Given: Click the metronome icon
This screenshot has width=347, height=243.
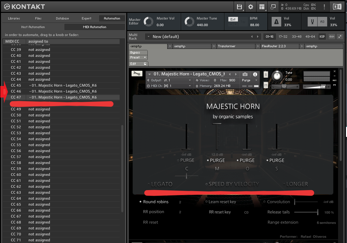Looking at the screenshot, I should click(x=276, y=22).
